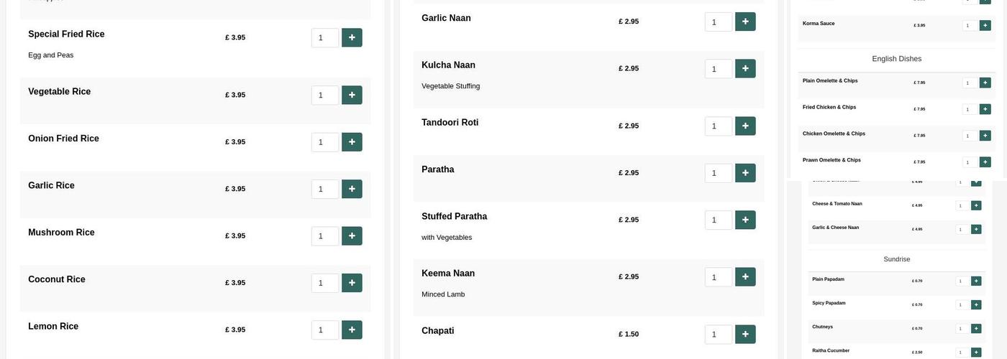Screen dimensions: 1007x359
Task: Focus the Mushroom Rice quantity box
Action: pyautogui.click(x=324, y=236)
